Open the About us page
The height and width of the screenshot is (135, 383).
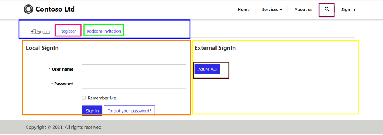click(303, 9)
